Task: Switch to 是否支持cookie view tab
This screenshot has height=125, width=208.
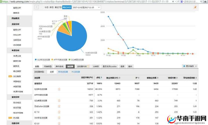Action: coord(110,66)
